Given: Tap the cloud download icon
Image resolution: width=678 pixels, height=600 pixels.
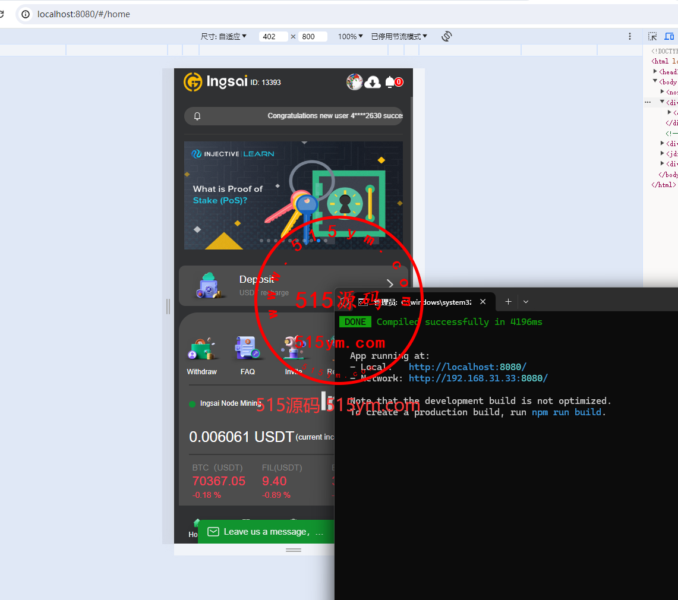Looking at the screenshot, I should (x=373, y=82).
